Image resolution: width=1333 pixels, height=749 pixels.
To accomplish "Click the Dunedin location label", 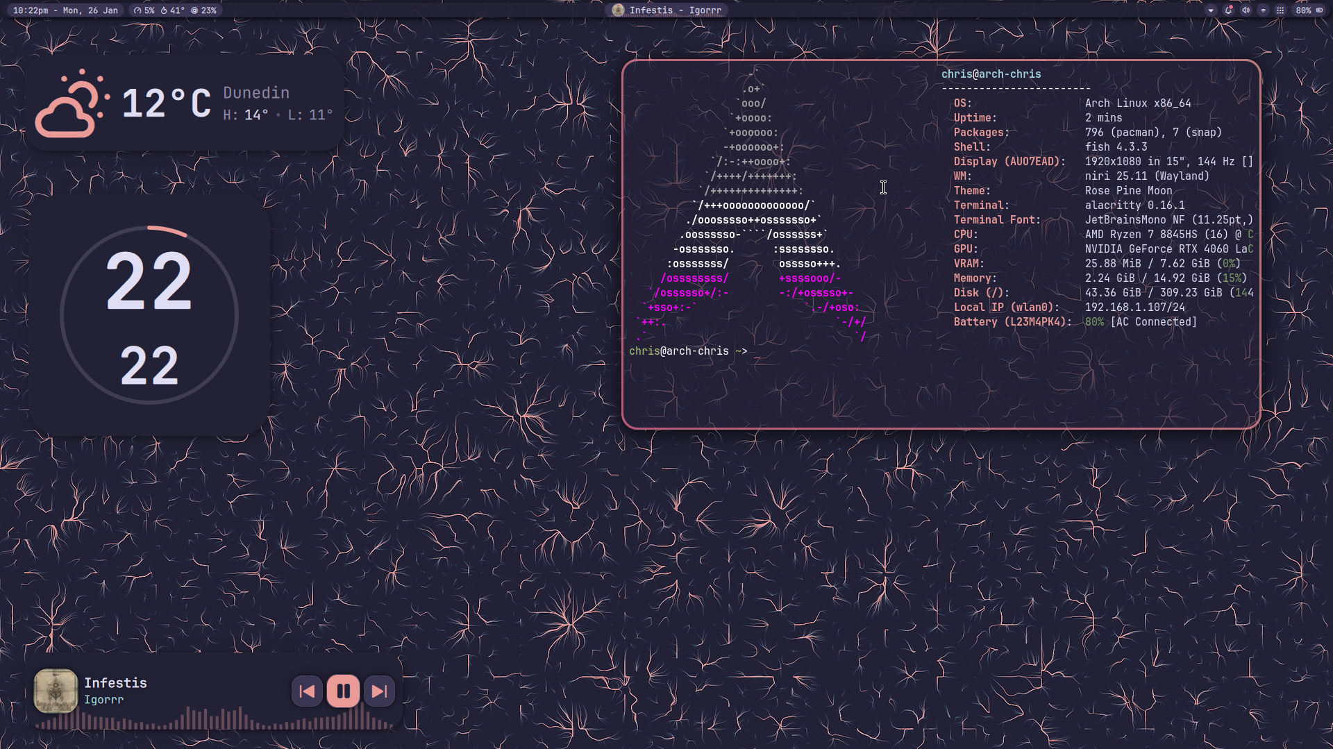I will coord(256,92).
